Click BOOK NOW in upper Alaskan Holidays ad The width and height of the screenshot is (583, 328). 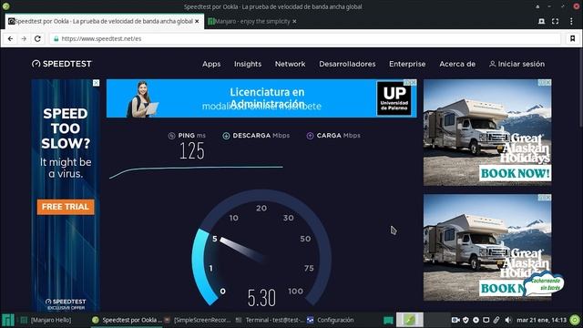(x=515, y=173)
